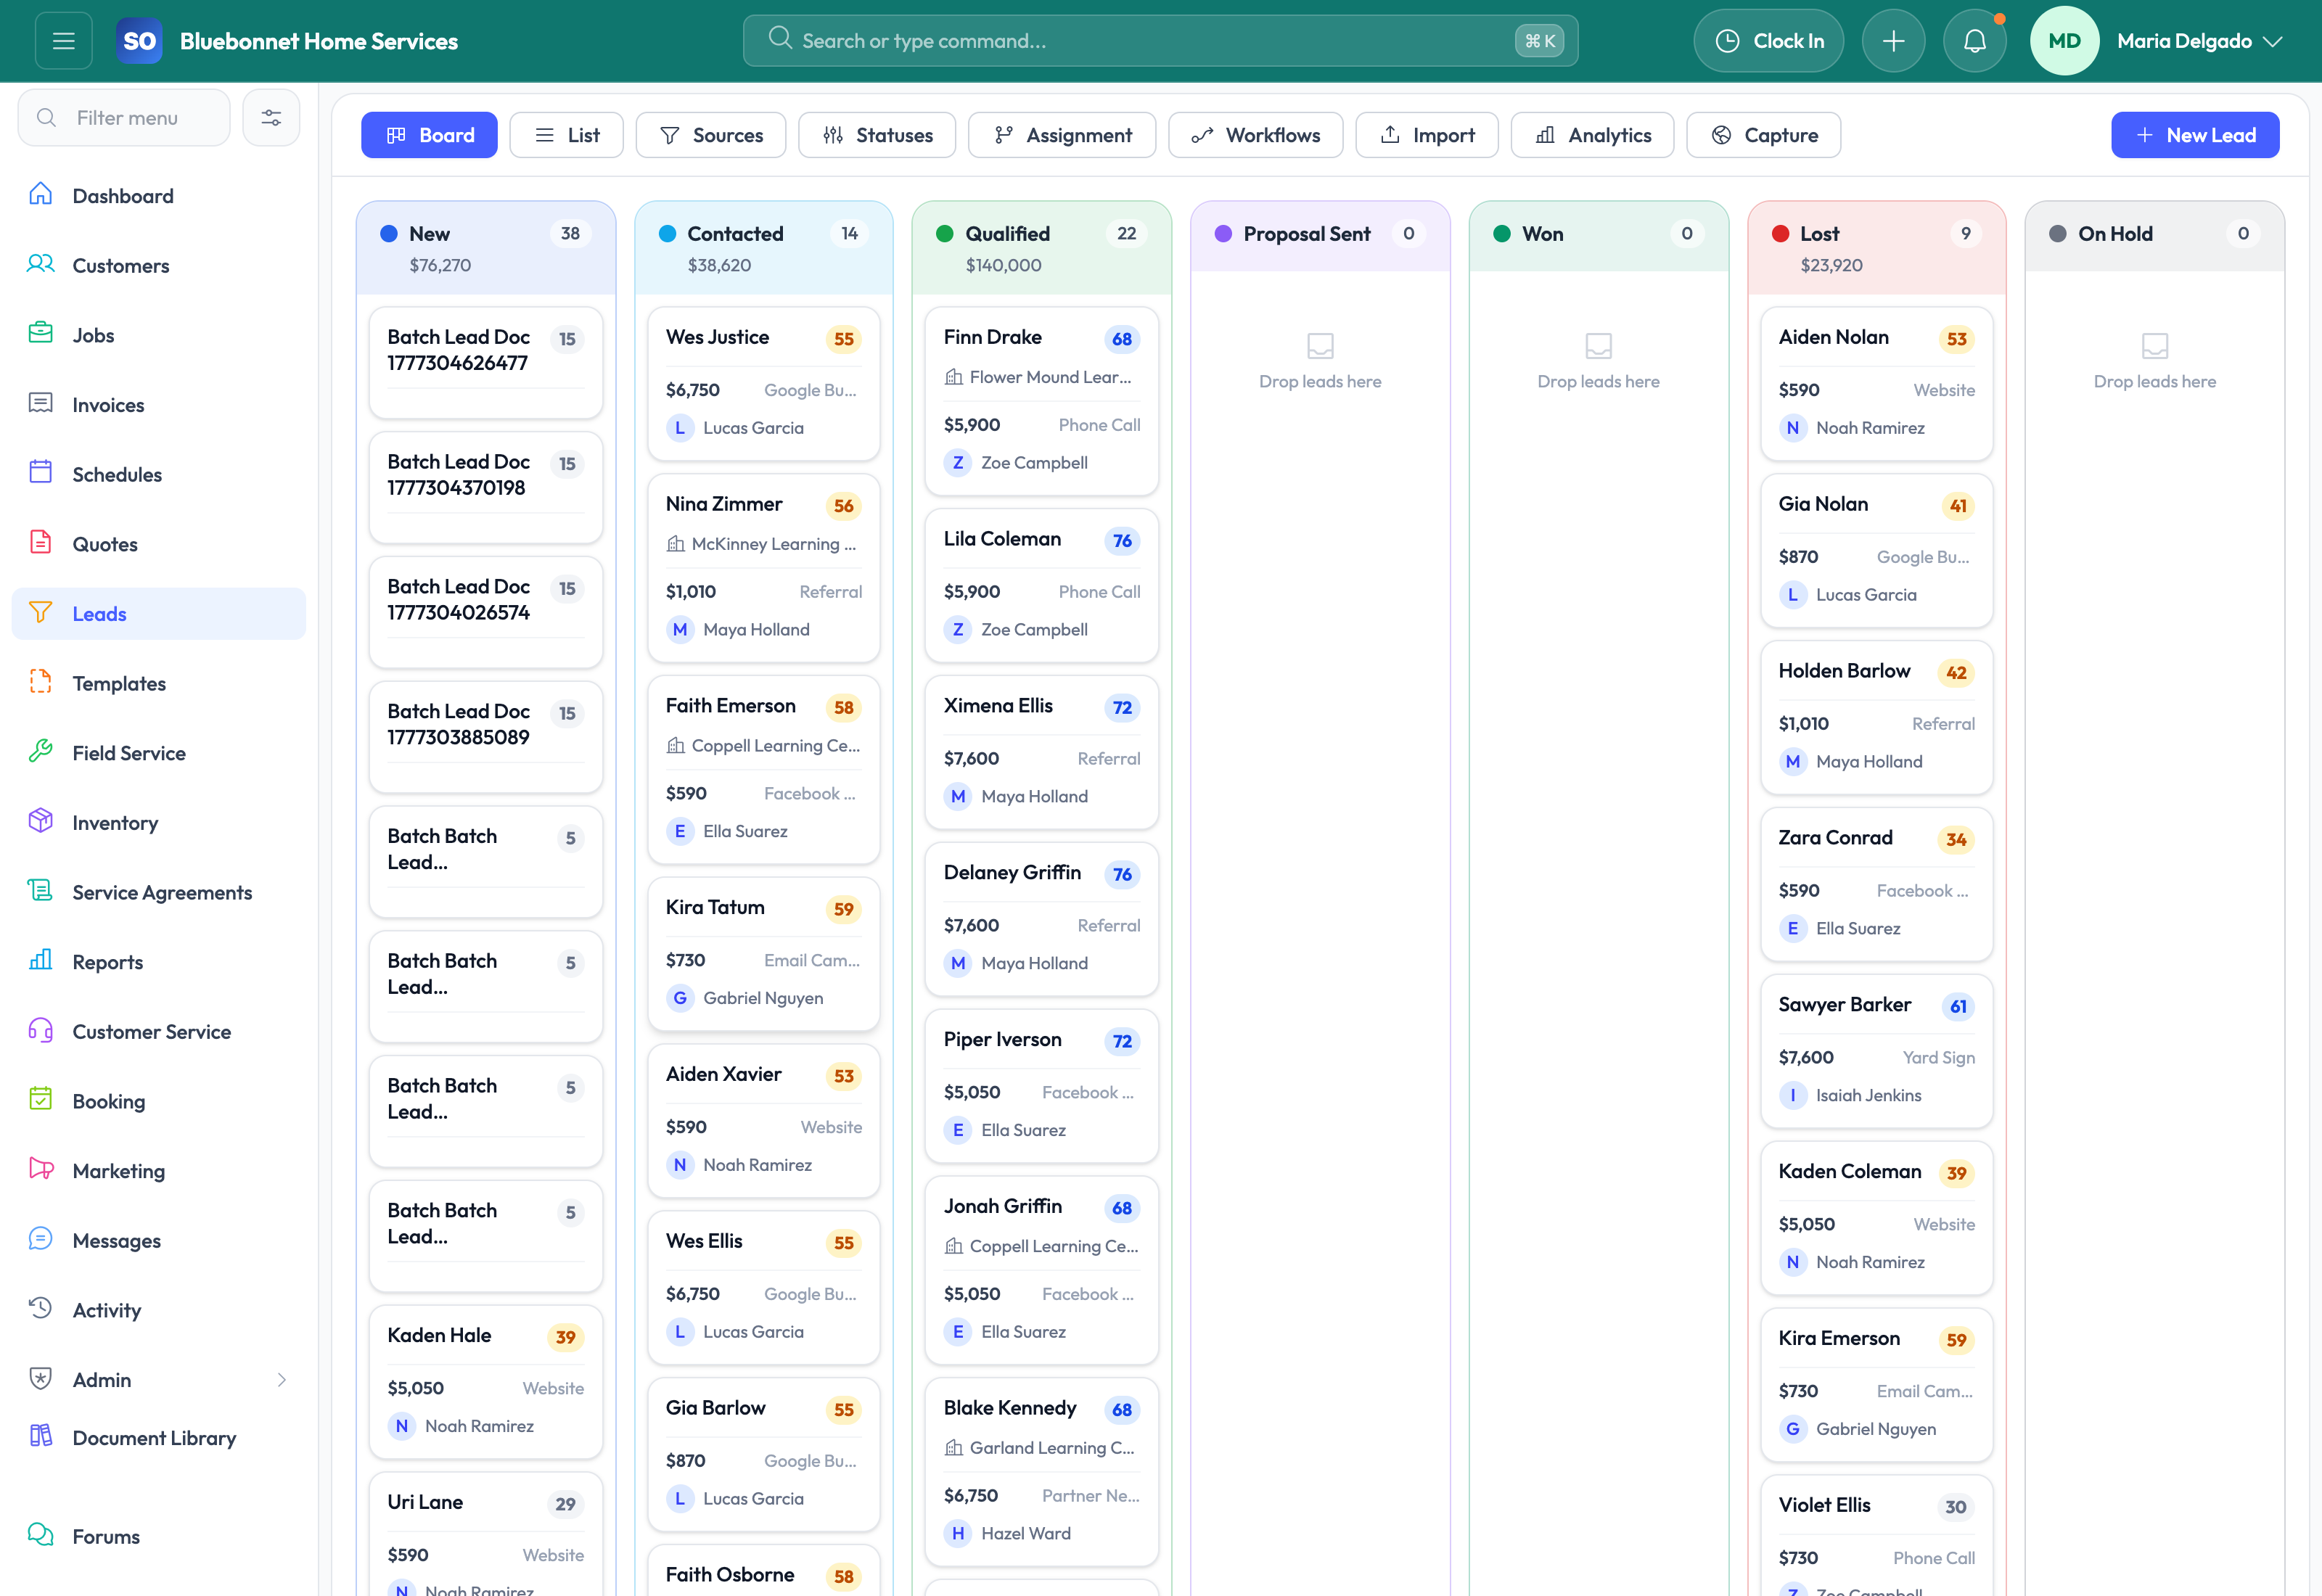
Task: Open Inventory from the sidebar
Action: pos(159,823)
